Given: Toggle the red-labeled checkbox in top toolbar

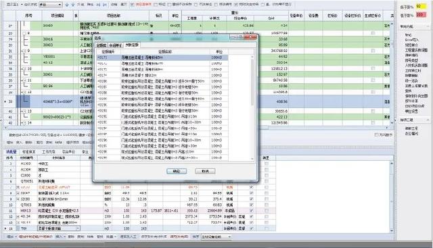Looking at the screenshot, I should (132, 5).
